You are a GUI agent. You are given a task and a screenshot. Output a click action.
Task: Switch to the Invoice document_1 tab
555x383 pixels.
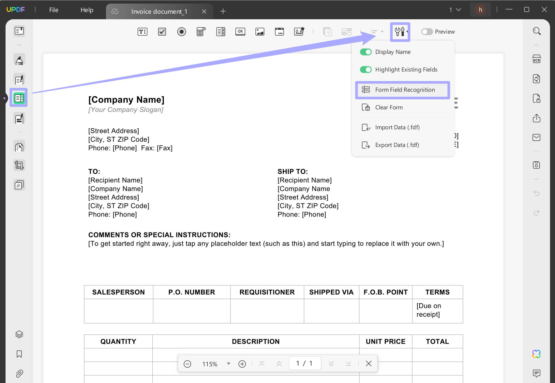(159, 11)
